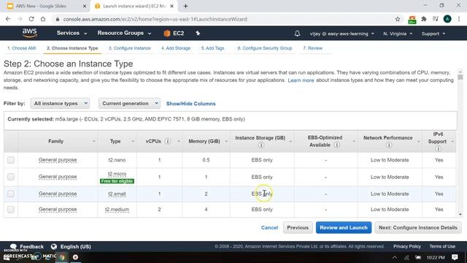Go to 7. Review step
The image size is (467, 263).
coord(313,48)
